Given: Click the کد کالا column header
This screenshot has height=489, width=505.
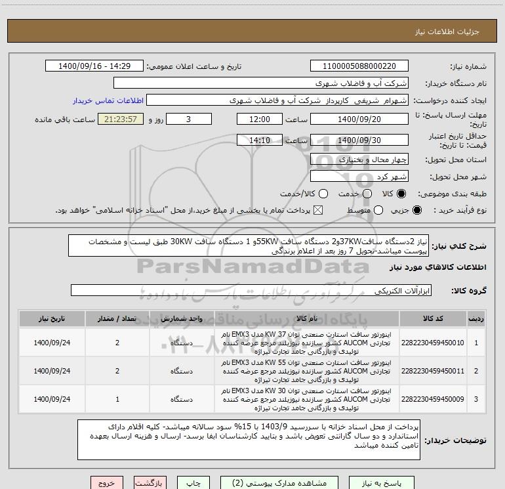Looking at the screenshot, I should point(433,318).
